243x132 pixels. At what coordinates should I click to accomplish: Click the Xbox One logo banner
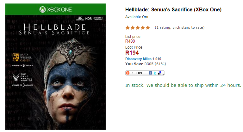click(55, 9)
